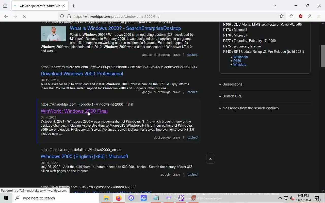This screenshot has height=203, width=325.
Task: Open the Windows Start menu
Action: click(6, 198)
